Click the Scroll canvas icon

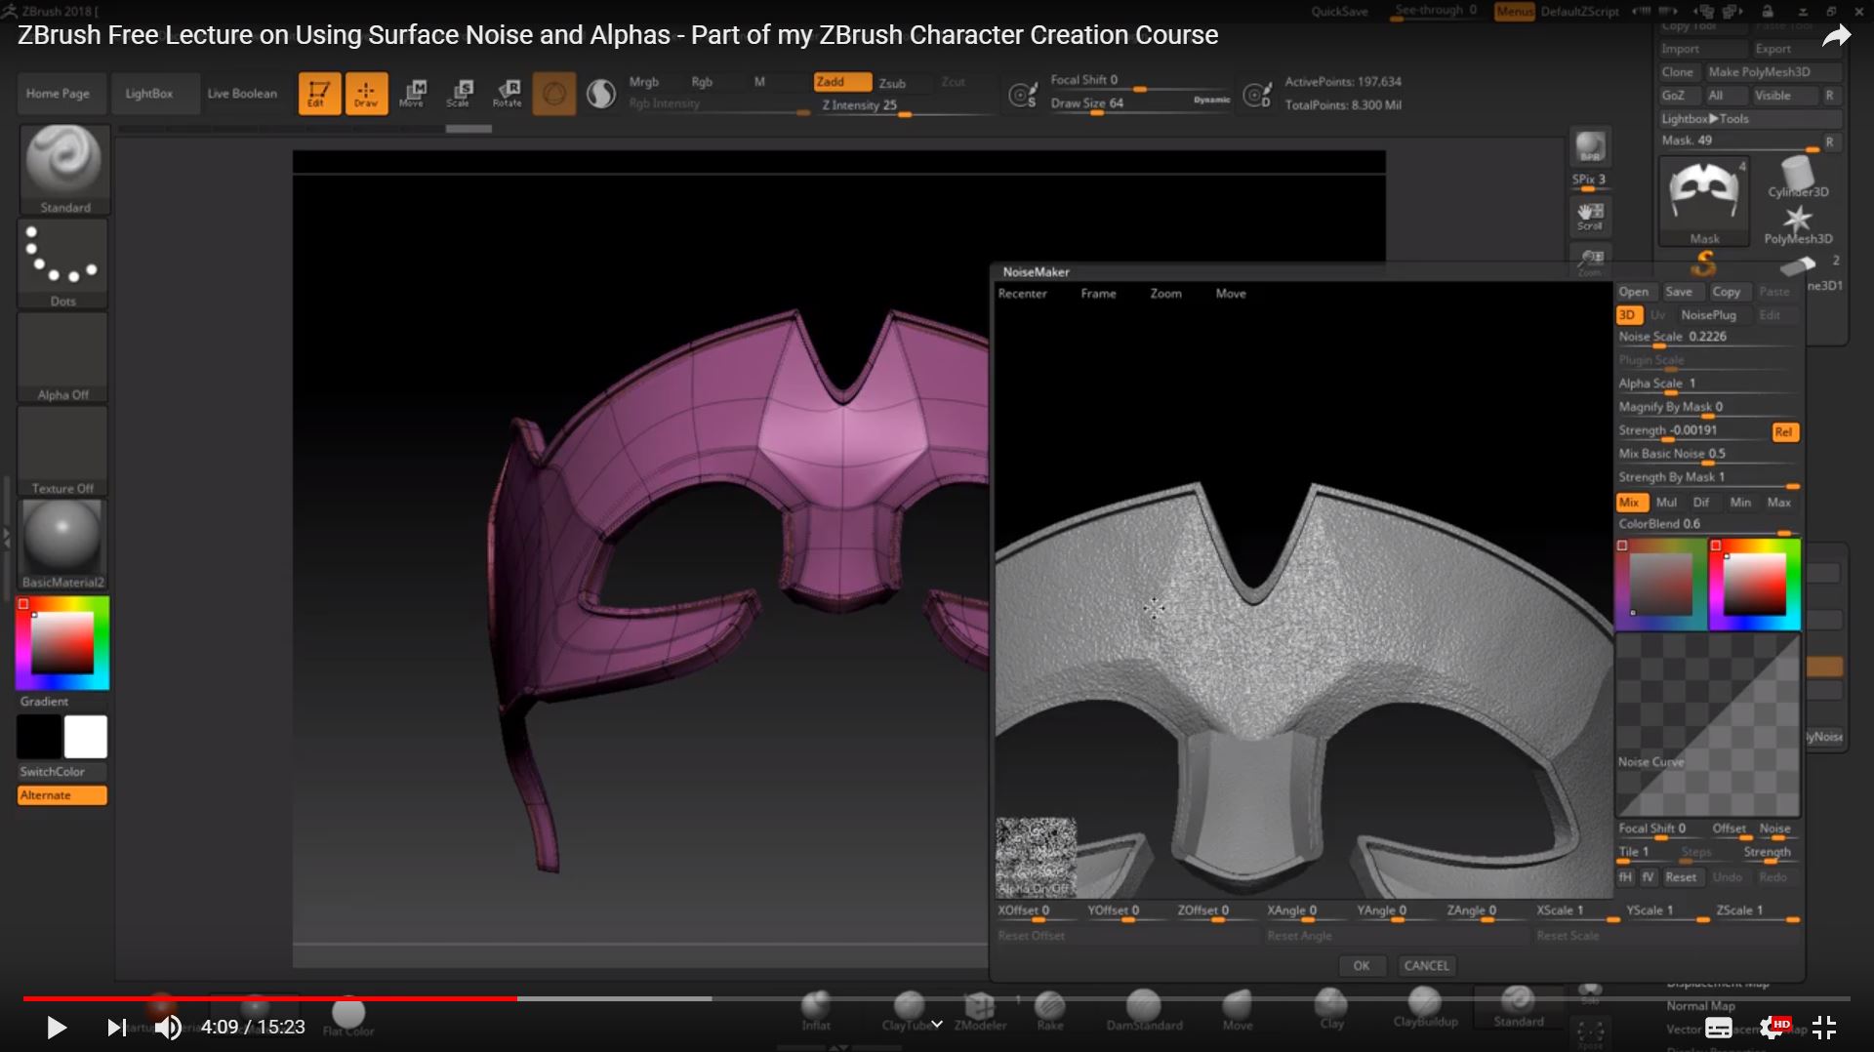click(1590, 217)
